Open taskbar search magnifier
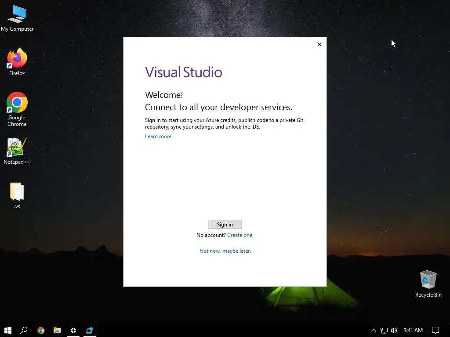The image size is (450, 337). (x=24, y=330)
